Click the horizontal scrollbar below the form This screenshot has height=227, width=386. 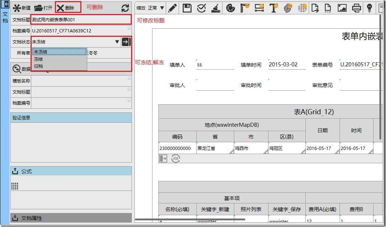[190, 219]
